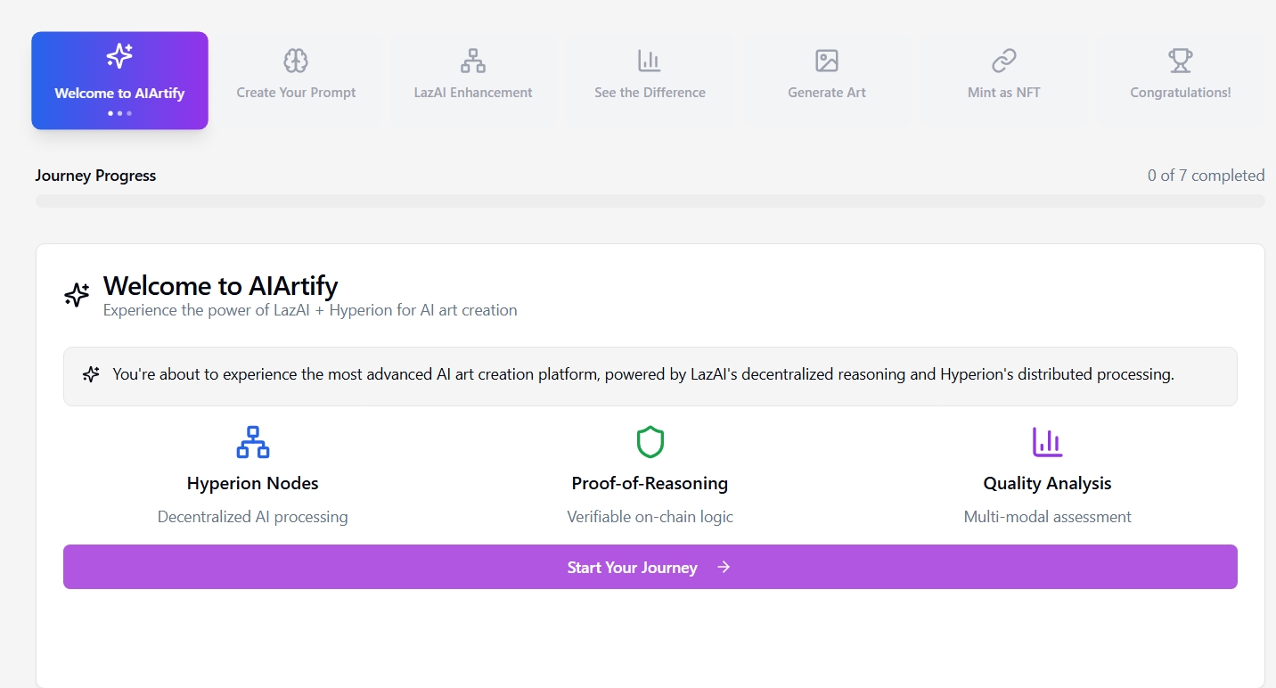Click the sparkles icon beside the AIArtify heading

(x=77, y=293)
